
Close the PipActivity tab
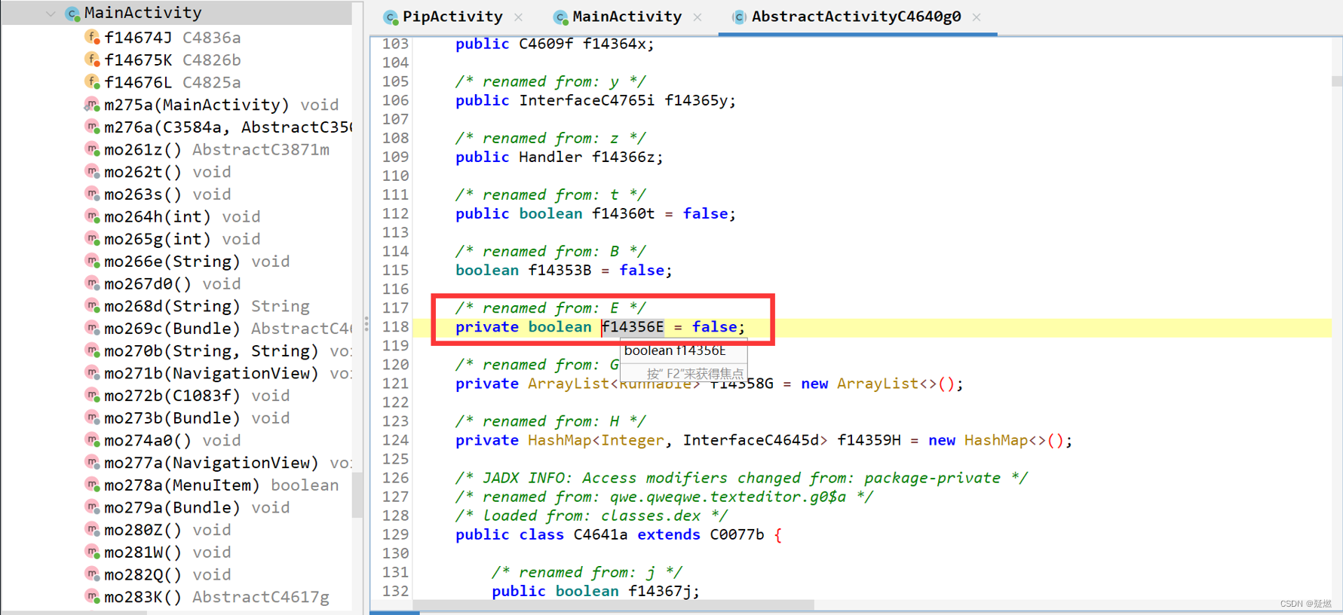coord(519,17)
